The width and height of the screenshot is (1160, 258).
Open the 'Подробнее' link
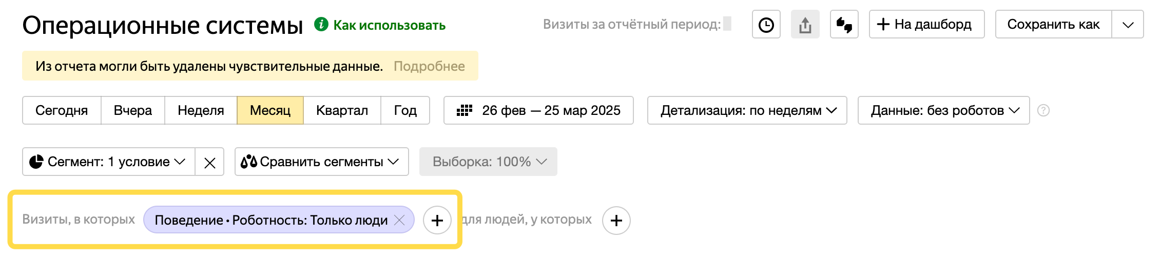pyautogui.click(x=429, y=66)
